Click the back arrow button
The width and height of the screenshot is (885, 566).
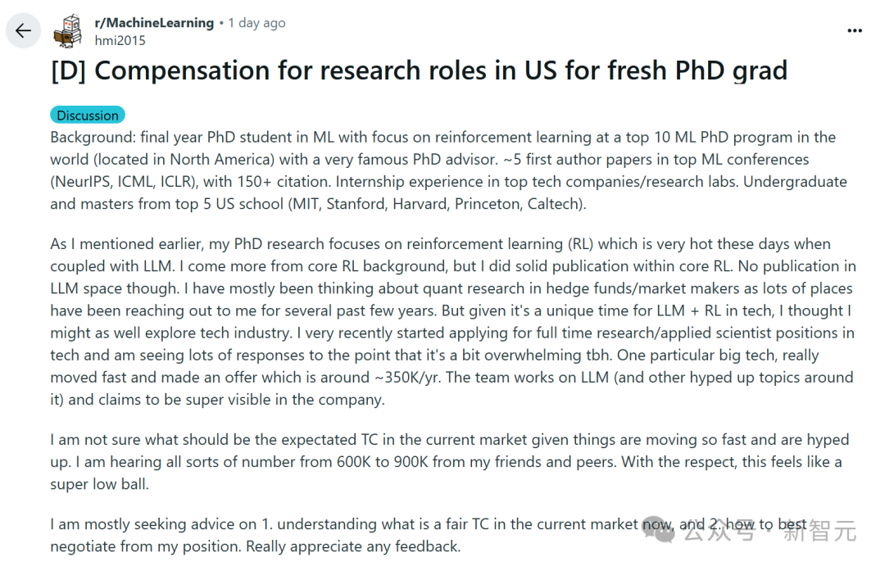[22, 31]
